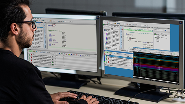Switch to the Properties bottom tab on left monitor
185x104 pixels.
coord(36,65)
